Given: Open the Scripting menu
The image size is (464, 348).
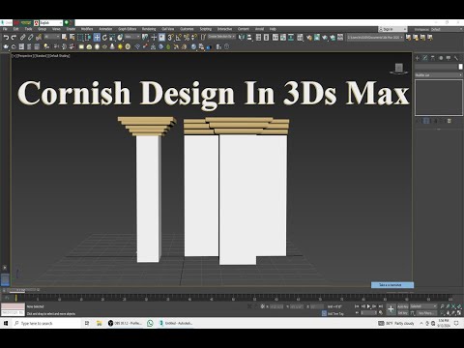Looking at the screenshot, I should click(206, 29).
